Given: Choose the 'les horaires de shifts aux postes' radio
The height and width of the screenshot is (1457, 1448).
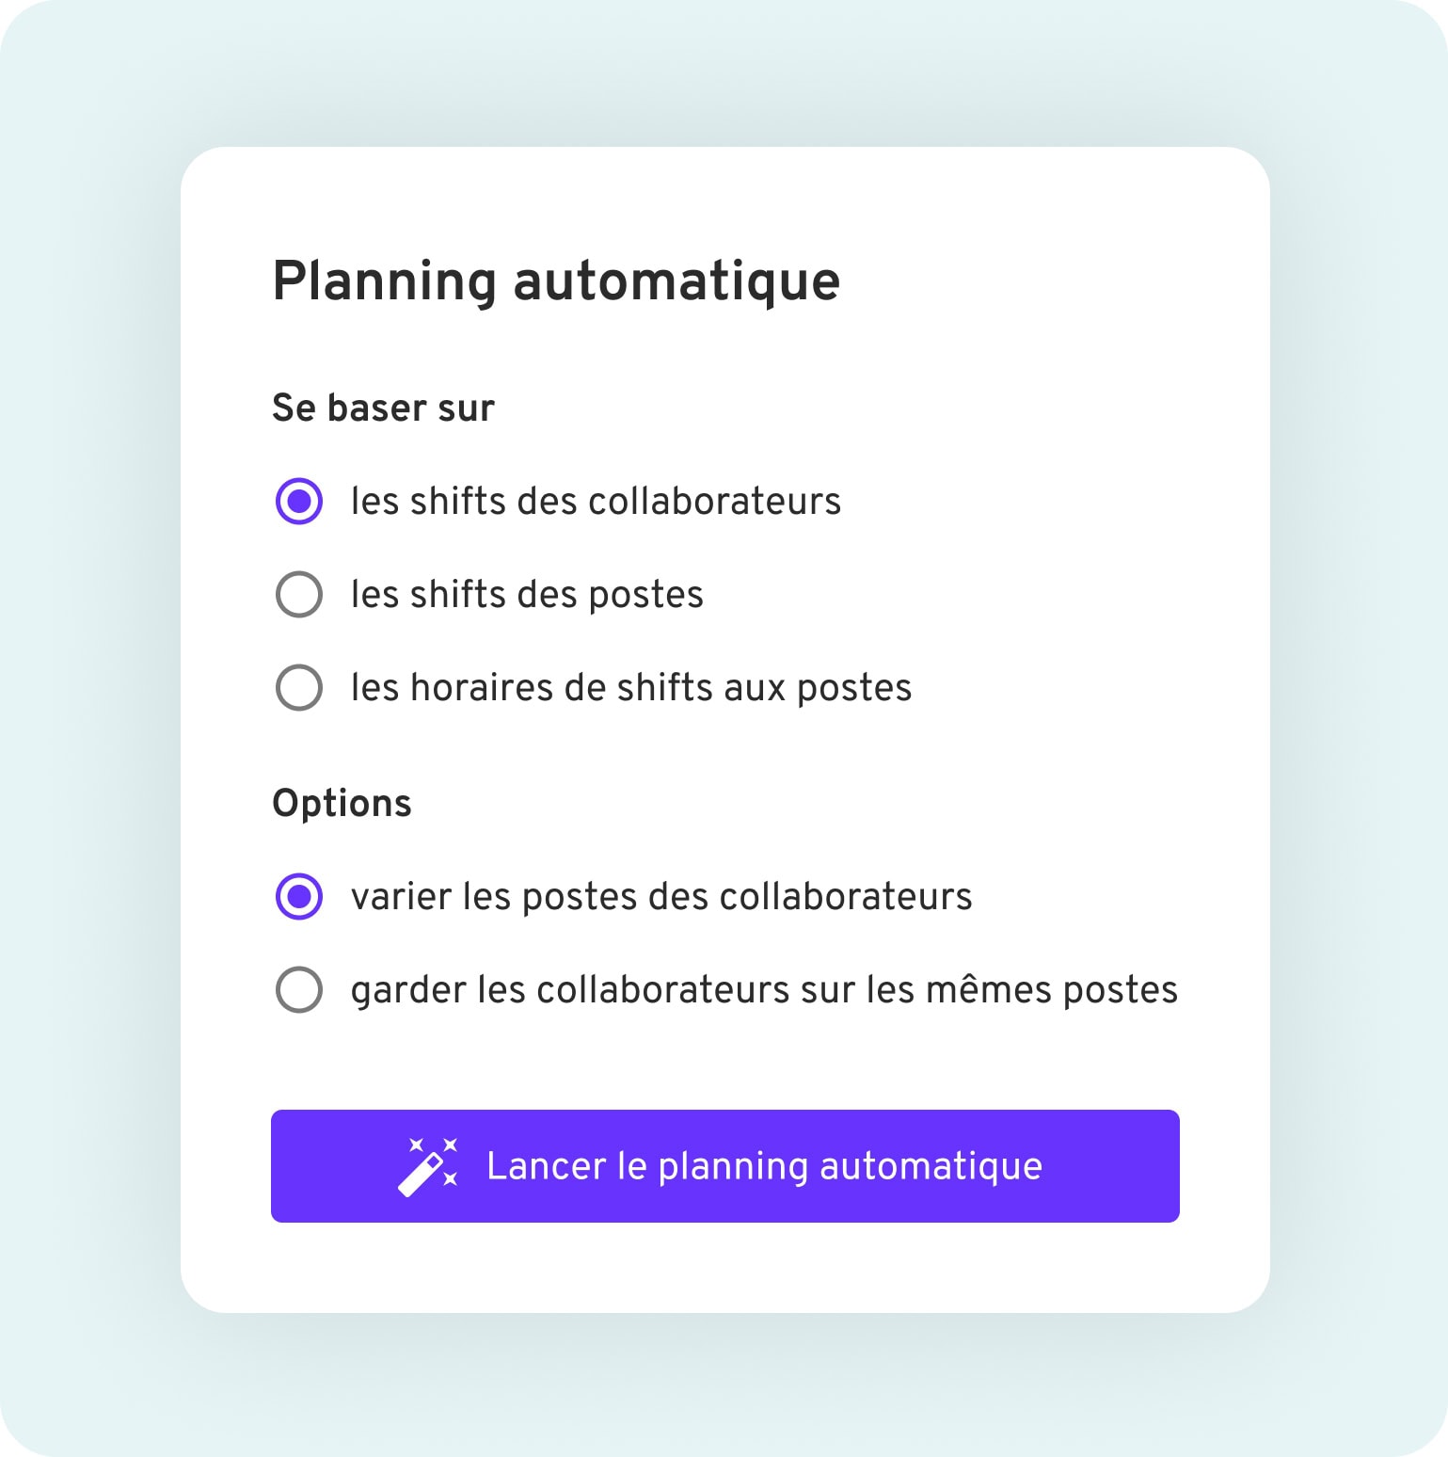Looking at the screenshot, I should (x=299, y=687).
